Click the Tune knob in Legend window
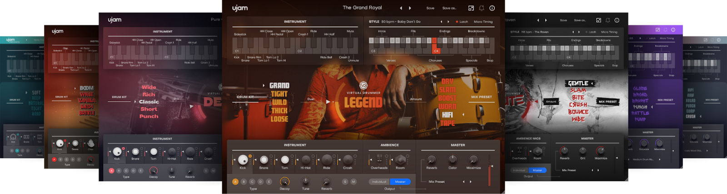This screenshot has width=727, height=194. click(306, 181)
